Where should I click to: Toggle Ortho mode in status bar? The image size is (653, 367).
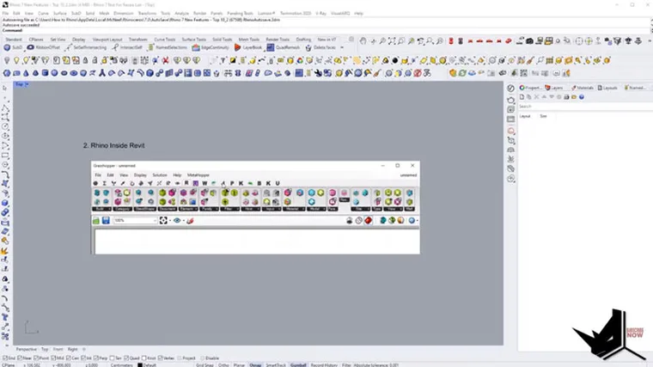223,365
